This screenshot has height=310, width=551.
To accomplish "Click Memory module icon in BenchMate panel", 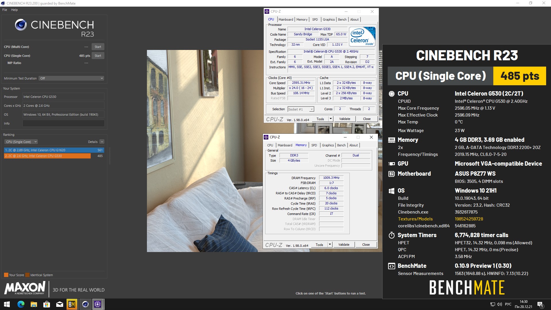I will tap(391, 140).
